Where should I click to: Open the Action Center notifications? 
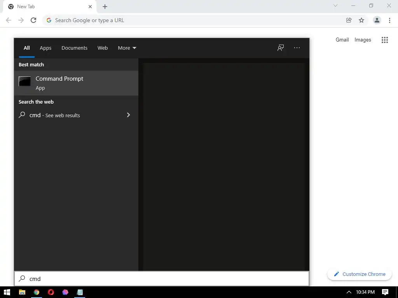385,292
